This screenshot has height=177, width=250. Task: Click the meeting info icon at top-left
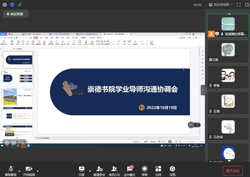[x=4, y=5]
